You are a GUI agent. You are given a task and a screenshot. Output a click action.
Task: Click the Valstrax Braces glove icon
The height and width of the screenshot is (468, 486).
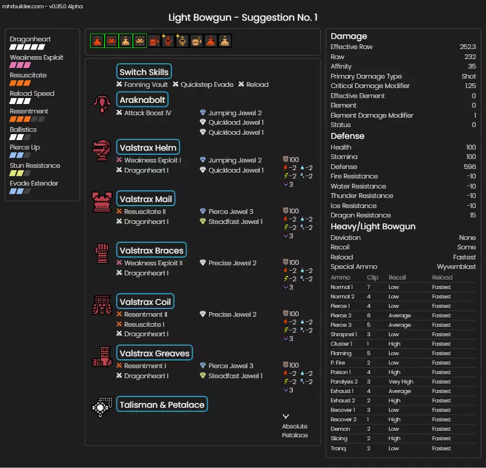(102, 253)
